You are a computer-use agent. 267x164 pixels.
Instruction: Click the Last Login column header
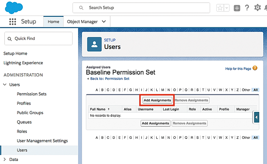pos(171,109)
